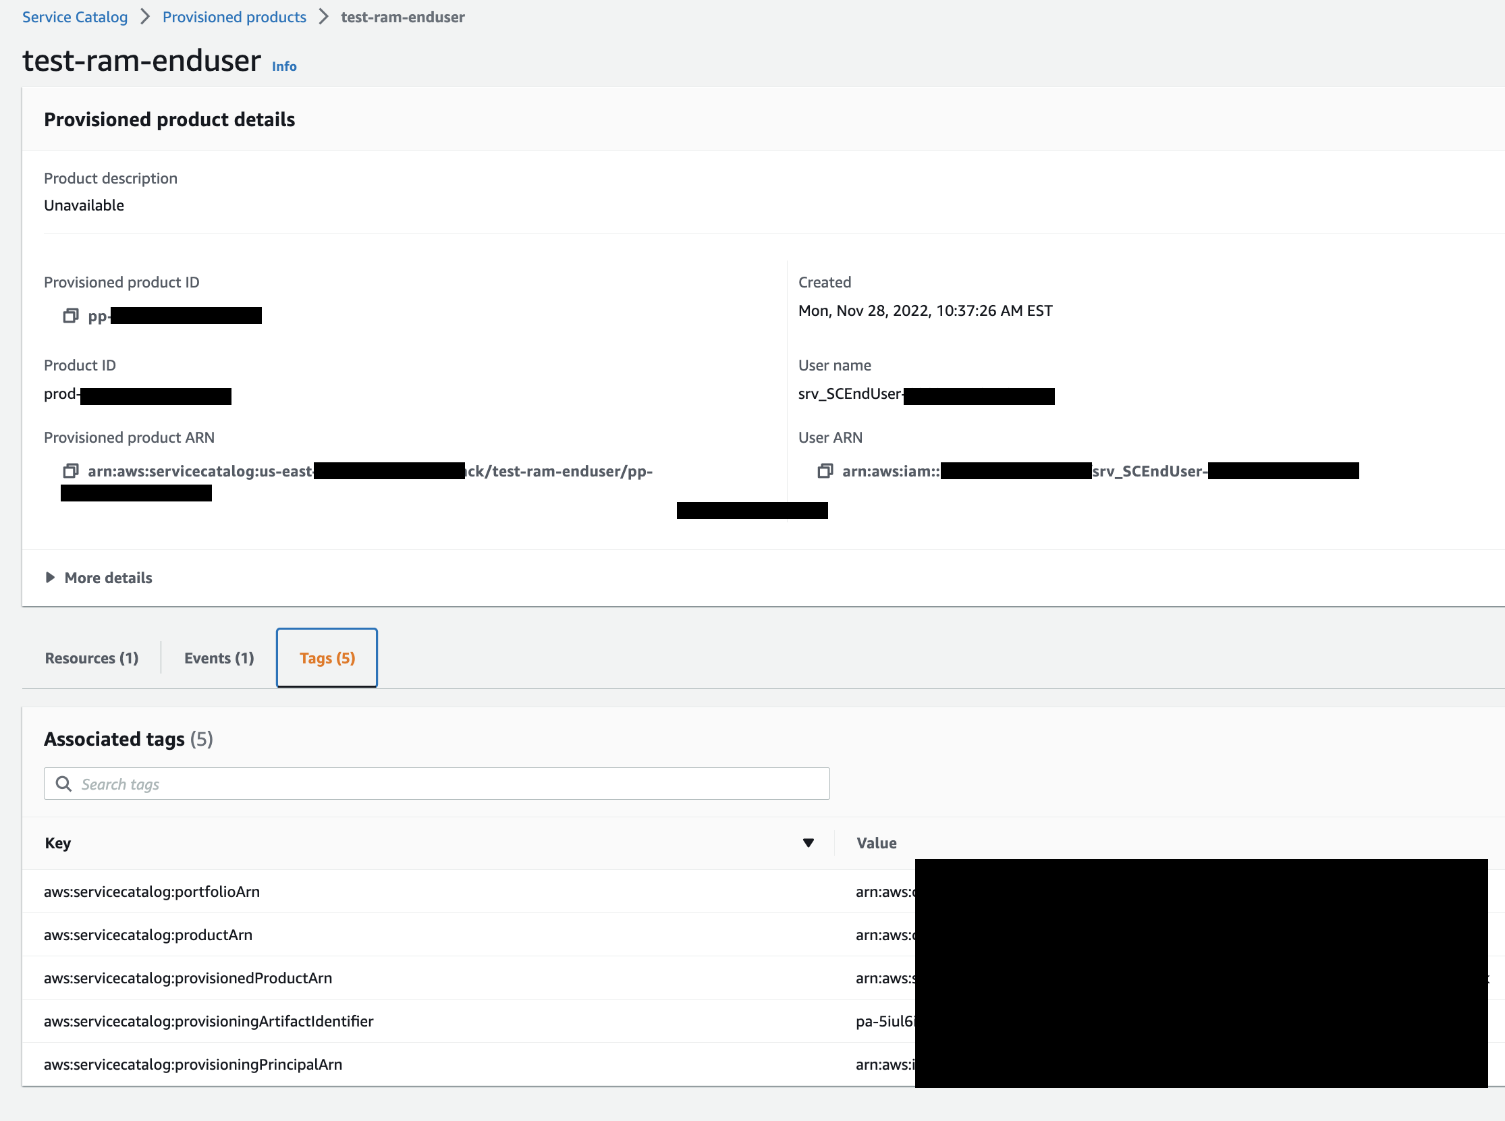Select the aws:servicecatalog:portfolioArn tag row
This screenshot has height=1121, width=1505.
point(152,892)
